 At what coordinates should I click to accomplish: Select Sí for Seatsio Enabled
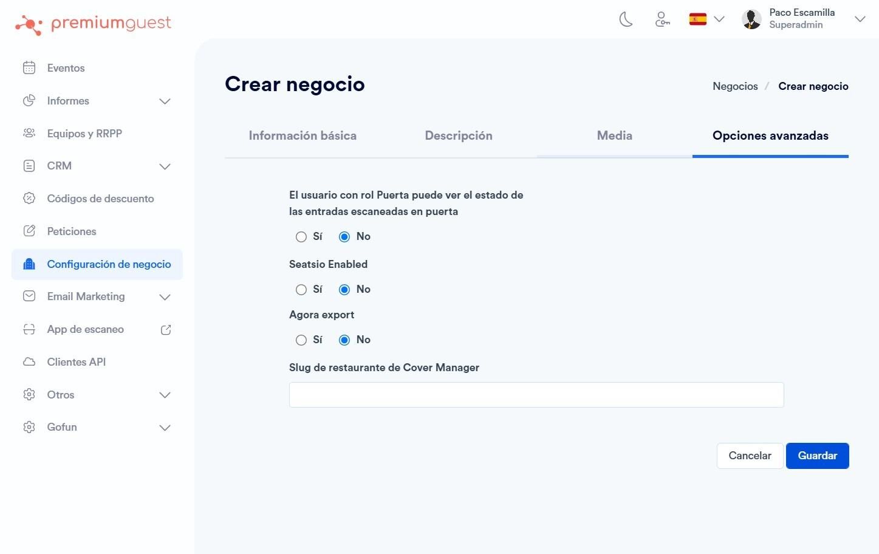(301, 290)
